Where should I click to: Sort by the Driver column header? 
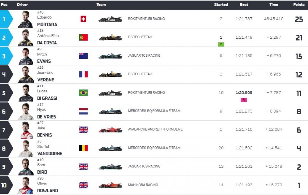[x=22, y=4]
